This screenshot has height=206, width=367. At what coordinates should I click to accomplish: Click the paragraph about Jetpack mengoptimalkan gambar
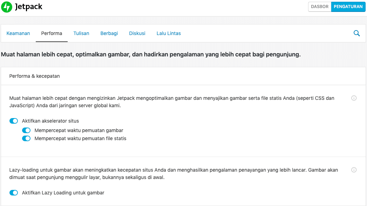[172, 102]
